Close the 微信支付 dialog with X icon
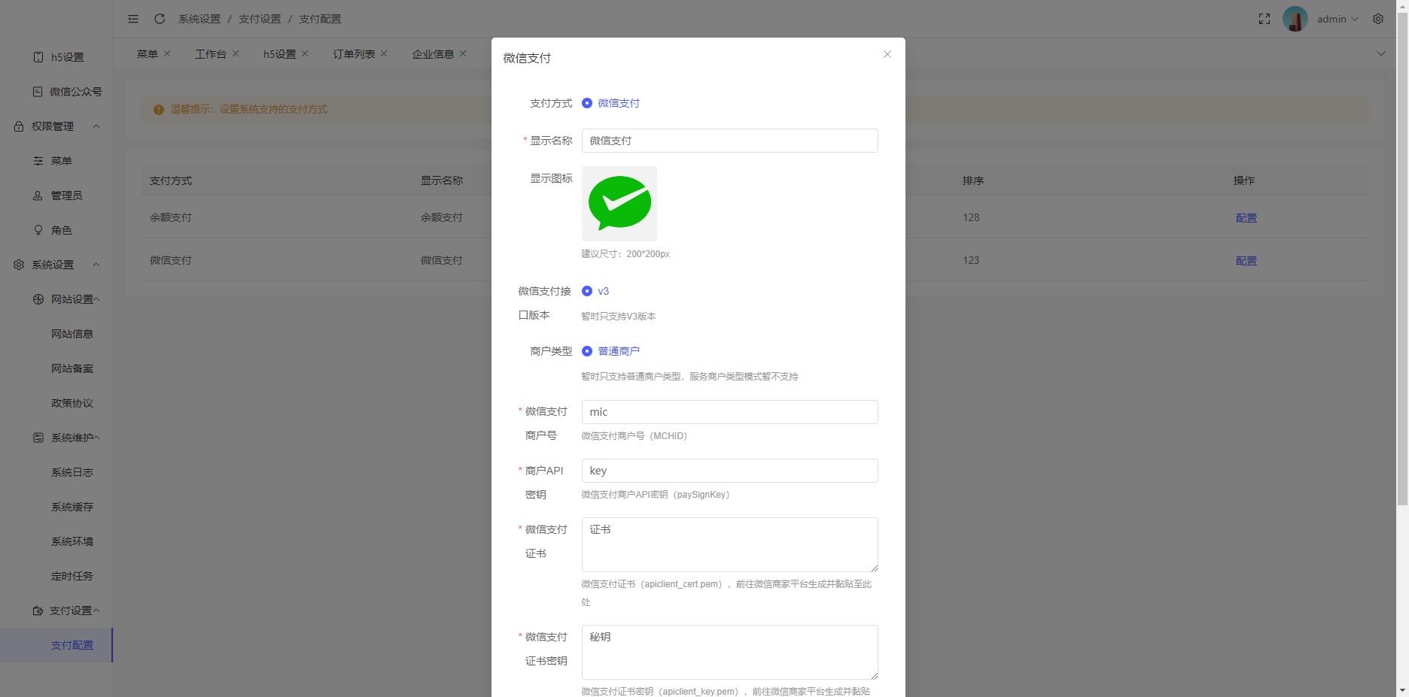The width and height of the screenshot is (1409, 697). [x=887, y=54]
